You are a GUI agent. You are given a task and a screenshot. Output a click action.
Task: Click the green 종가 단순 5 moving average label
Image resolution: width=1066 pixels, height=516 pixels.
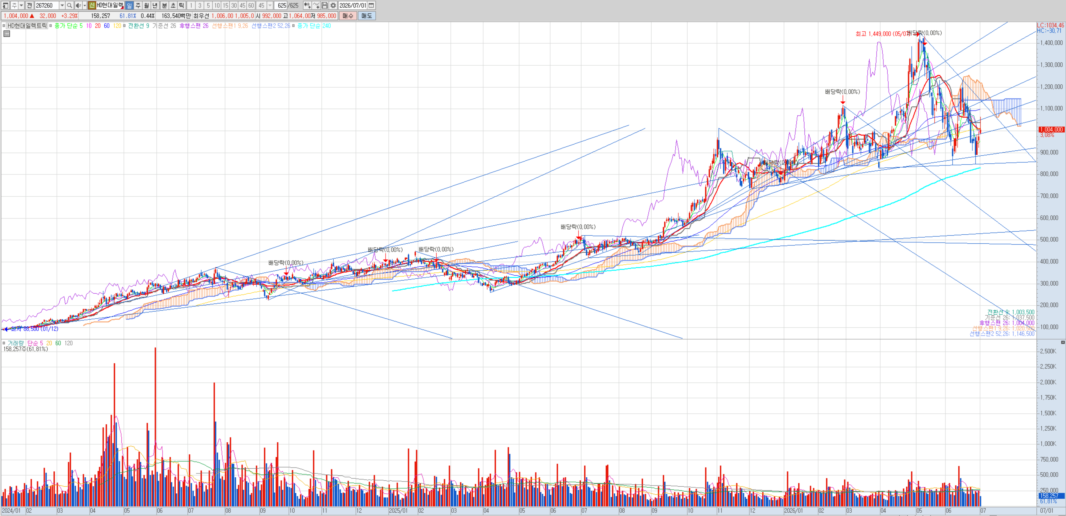68,26
